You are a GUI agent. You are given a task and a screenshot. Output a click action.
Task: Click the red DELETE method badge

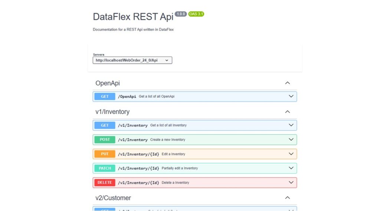105,182
